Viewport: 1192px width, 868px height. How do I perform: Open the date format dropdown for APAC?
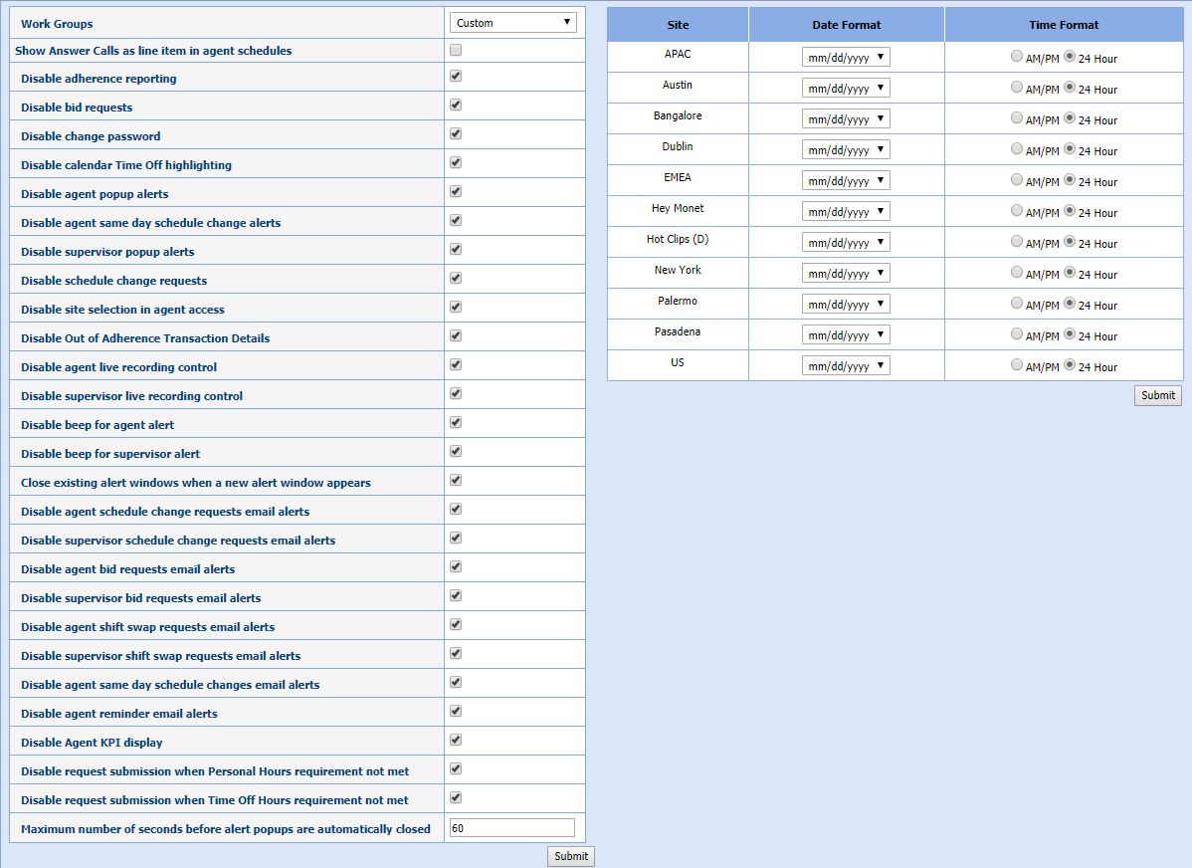[846, 58]
